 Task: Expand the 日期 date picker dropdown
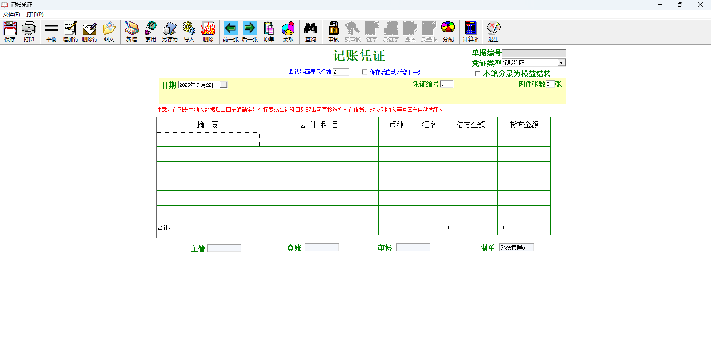[x=223, y=85]
